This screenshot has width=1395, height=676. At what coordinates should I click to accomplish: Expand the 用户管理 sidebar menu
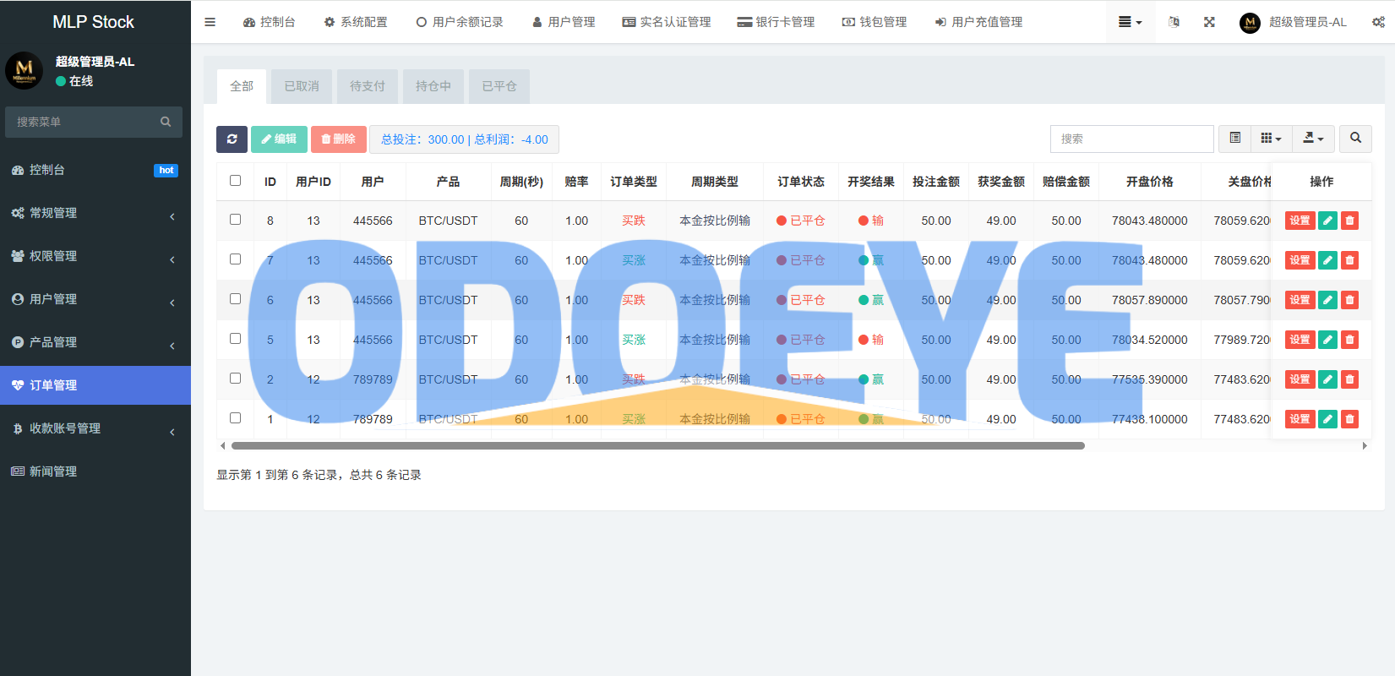point(95,299)
